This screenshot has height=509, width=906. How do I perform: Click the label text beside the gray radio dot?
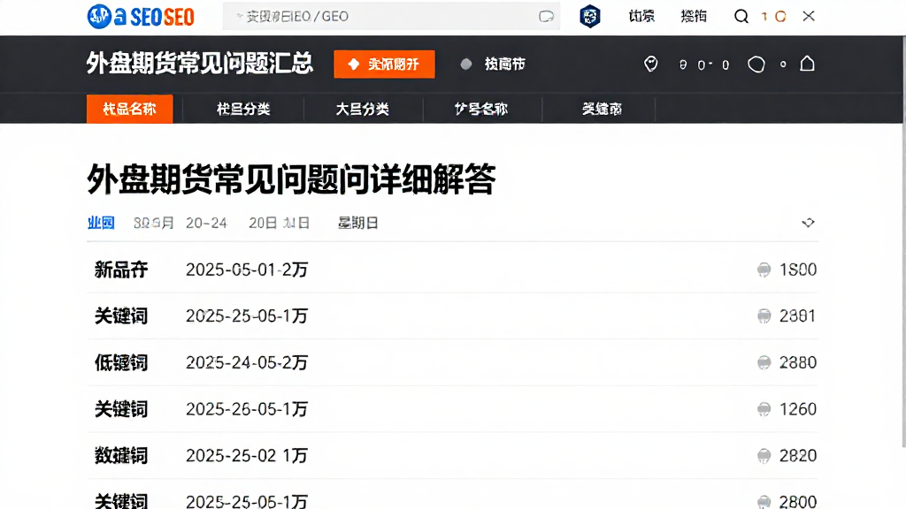504,64
